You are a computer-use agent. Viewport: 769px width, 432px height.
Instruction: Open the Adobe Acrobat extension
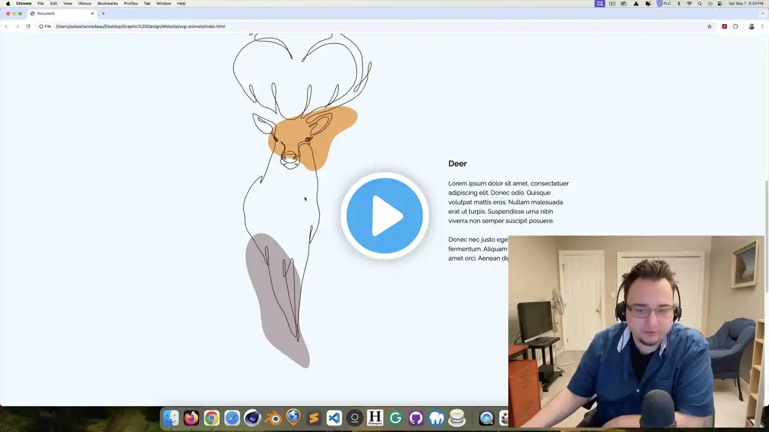pos(725,26)
